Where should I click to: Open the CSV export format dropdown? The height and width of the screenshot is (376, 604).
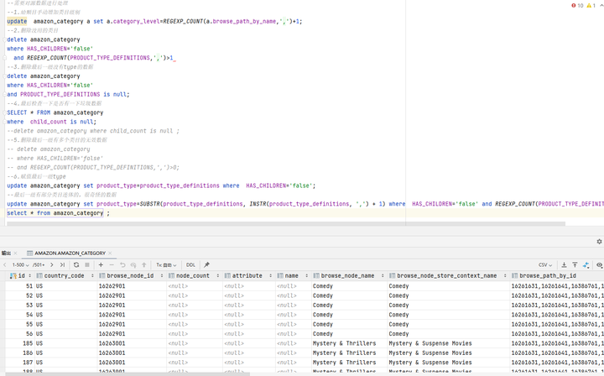(544, 265)
